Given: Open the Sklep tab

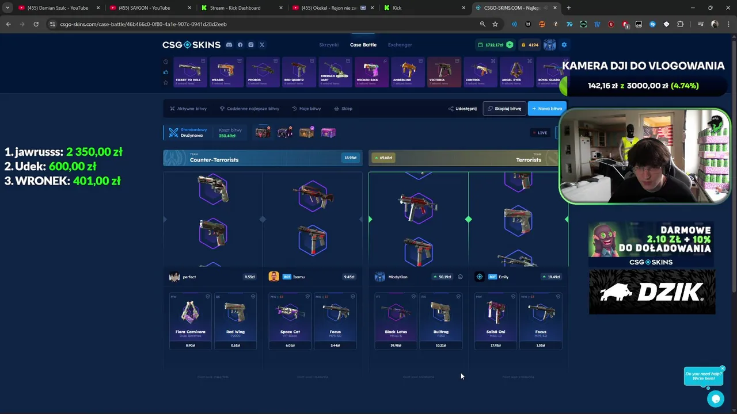Looking at the screenshot, I should [343, 109].
